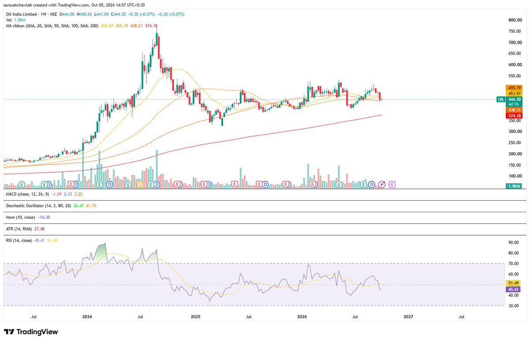Screen dimensions: 530x342
Task: Click the 90.00 label on RSI axis
Action: 513,242
